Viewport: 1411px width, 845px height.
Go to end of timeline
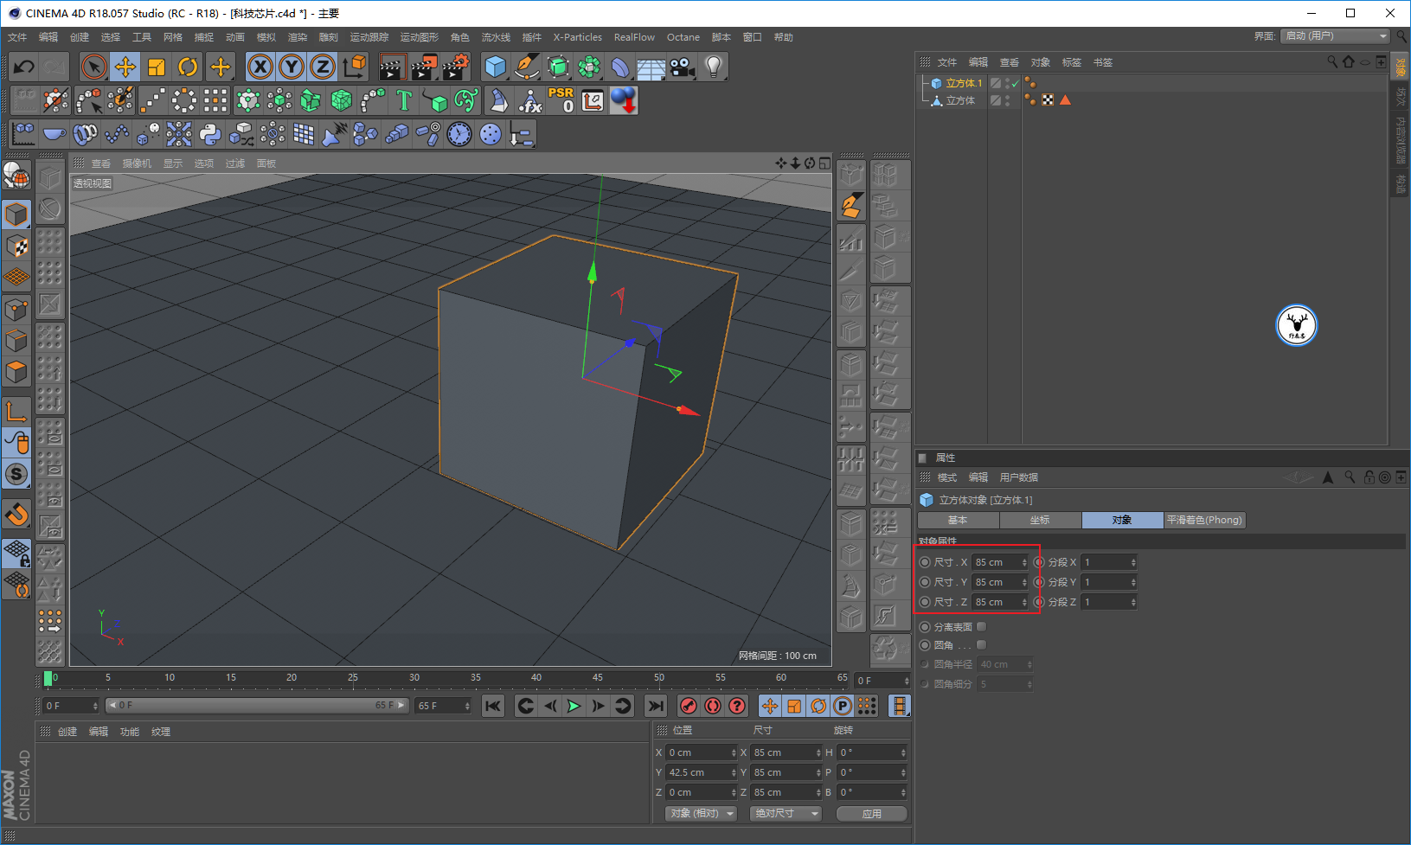[x=656, y=706]
